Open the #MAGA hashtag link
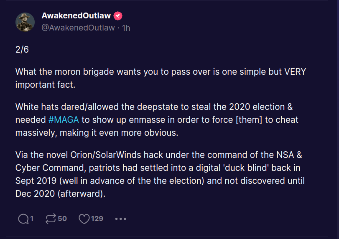 [64, 119]
